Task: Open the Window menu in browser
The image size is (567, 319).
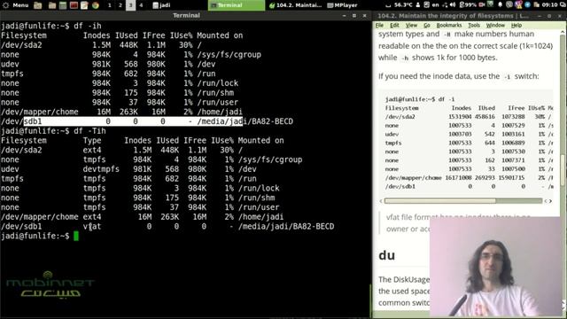Action: (x=495, y=26)
